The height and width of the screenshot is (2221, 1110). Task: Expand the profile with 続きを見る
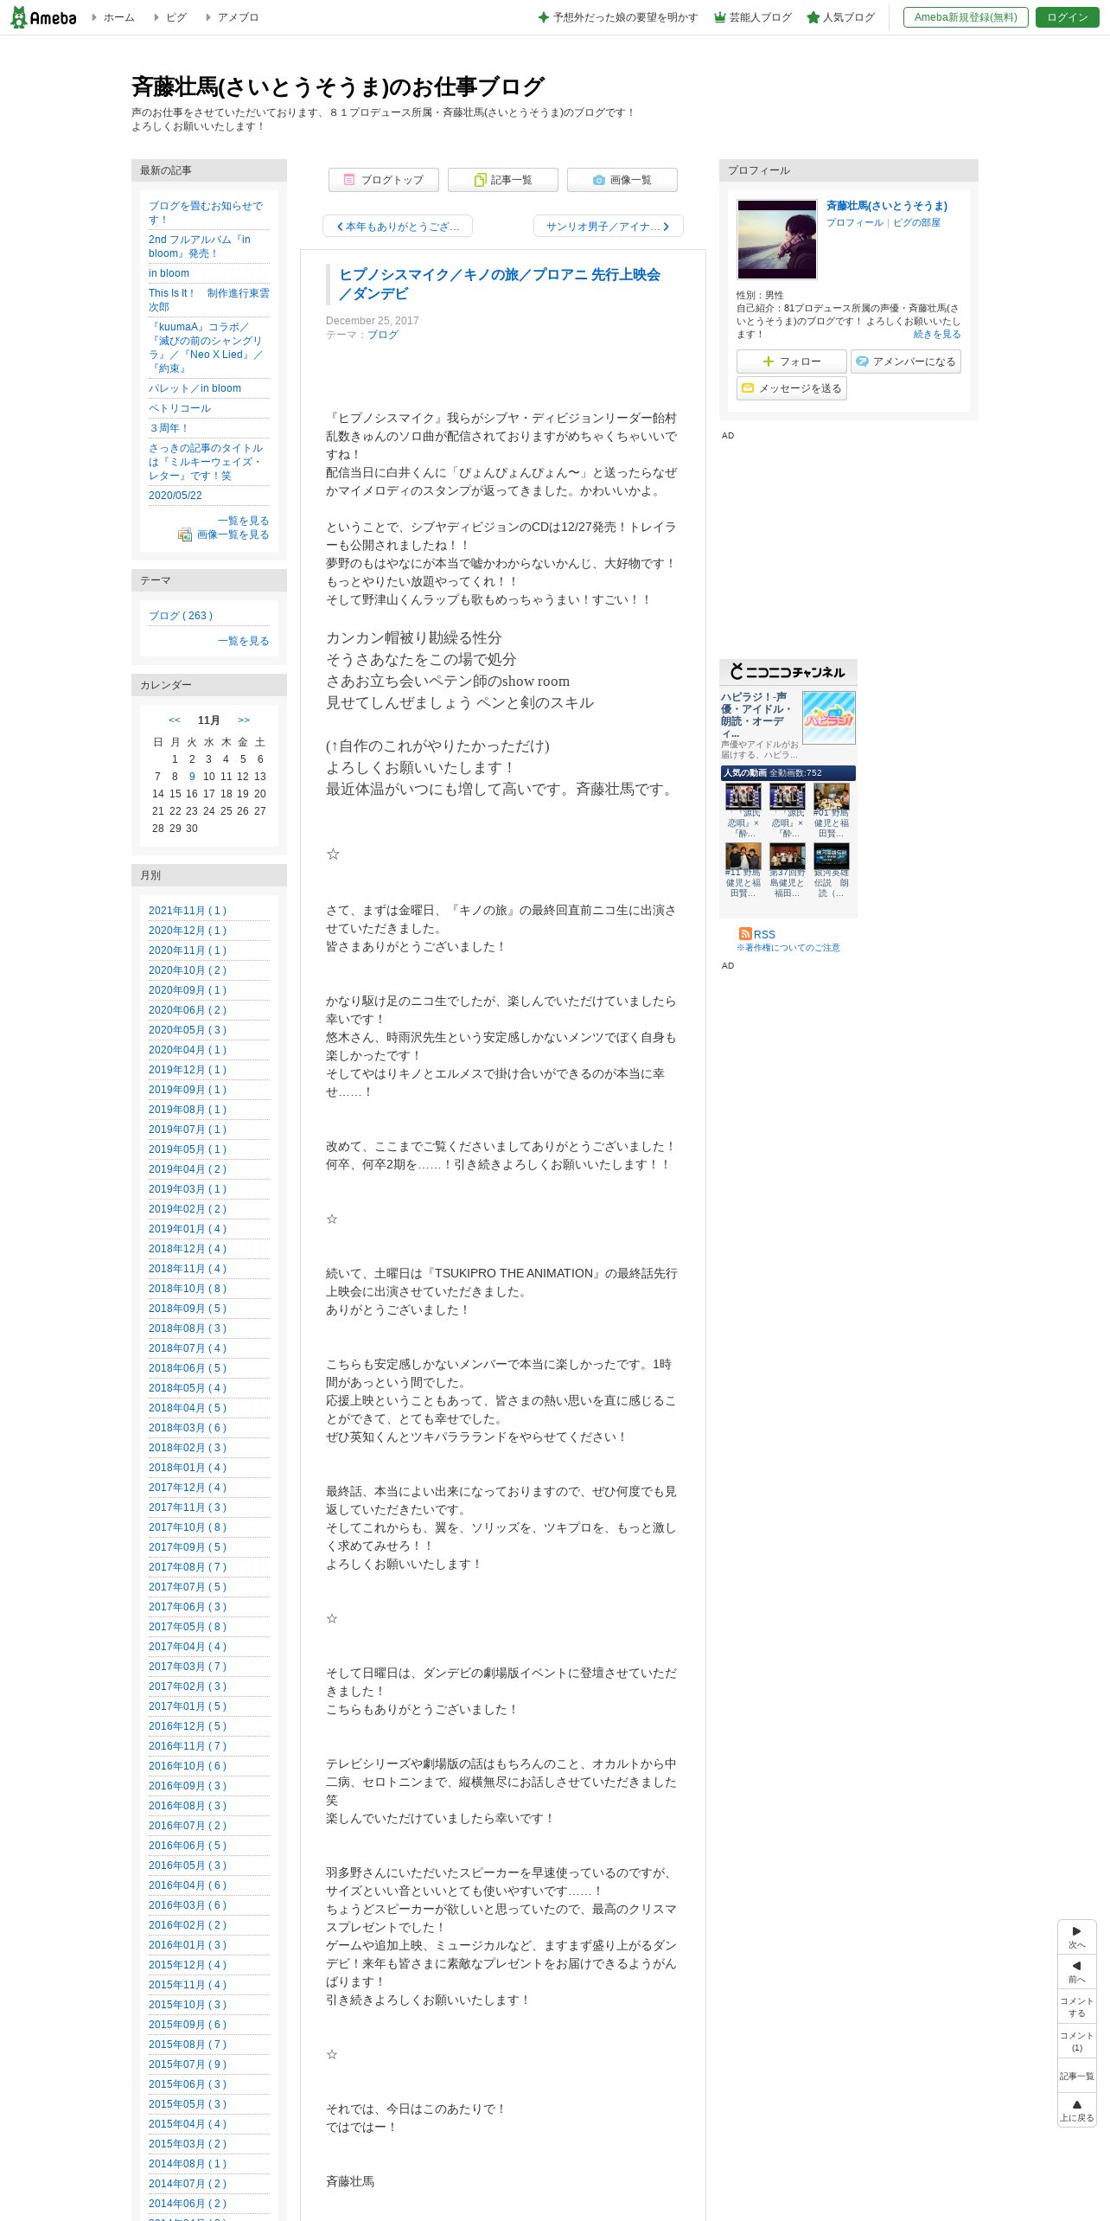[937, 335]
